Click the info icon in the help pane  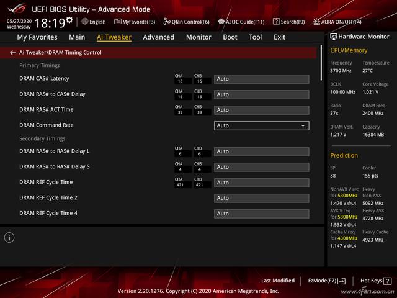[9, 237]
